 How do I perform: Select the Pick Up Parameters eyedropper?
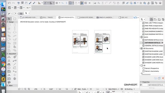pos(30,3)
